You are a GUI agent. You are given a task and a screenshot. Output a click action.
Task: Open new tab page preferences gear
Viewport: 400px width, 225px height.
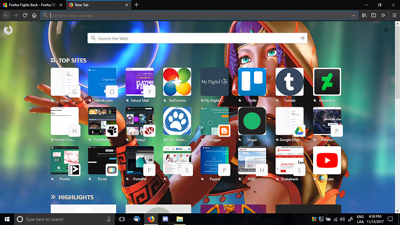(386, 30)
